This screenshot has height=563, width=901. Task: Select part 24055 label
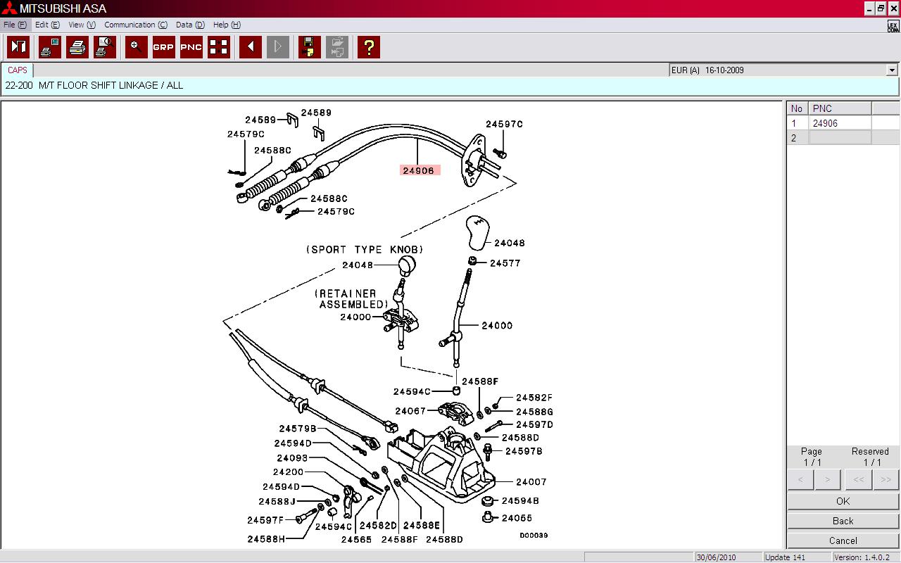(517, 518)
